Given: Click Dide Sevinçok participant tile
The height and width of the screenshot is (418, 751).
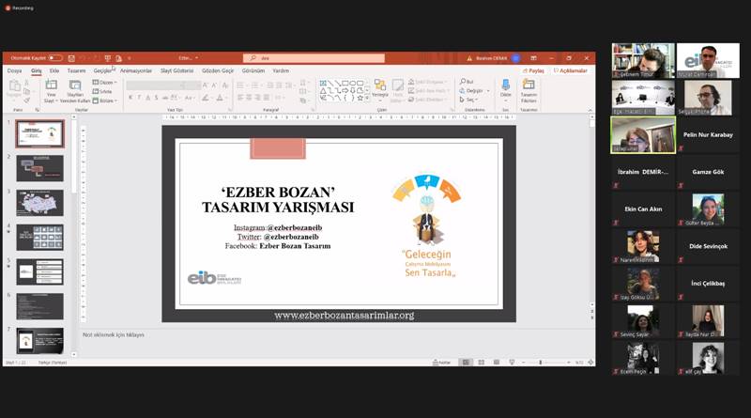Looking at the screenshot, I should [x=708, y=246].
